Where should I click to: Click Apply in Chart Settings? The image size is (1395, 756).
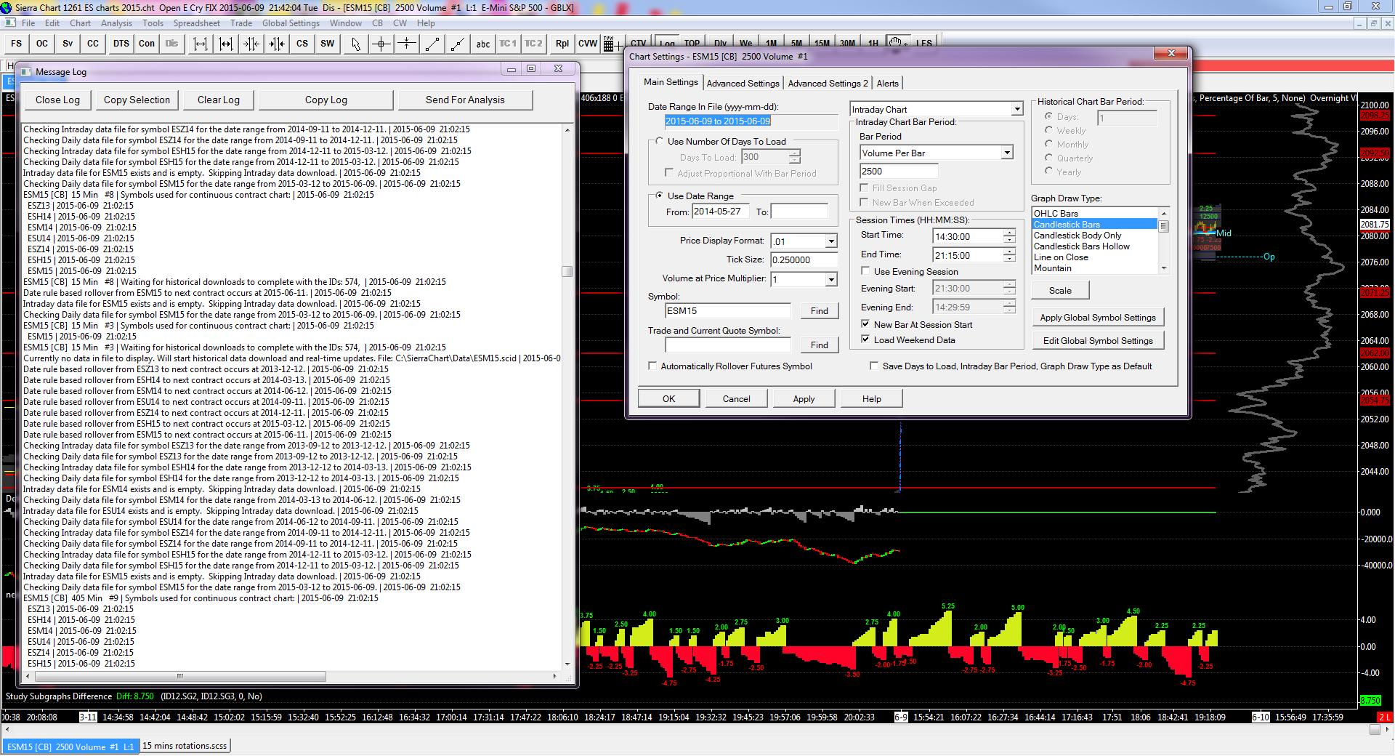[803, 399]
